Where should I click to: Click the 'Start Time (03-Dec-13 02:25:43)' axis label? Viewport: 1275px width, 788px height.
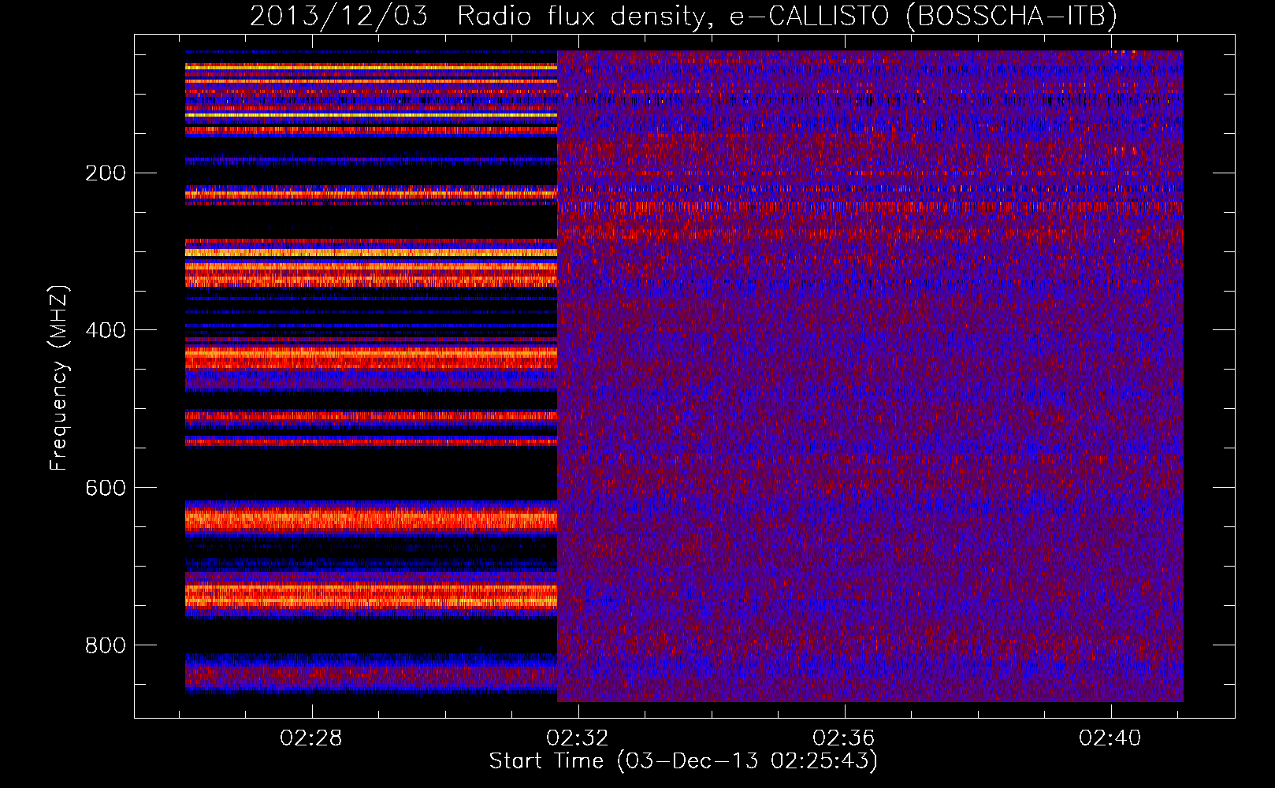(683, 761)
